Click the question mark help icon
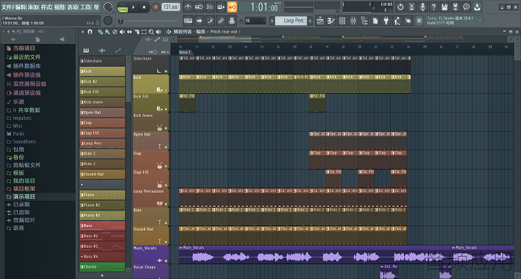The height and width of the screenshot is (279, 521). coord(433,7)
